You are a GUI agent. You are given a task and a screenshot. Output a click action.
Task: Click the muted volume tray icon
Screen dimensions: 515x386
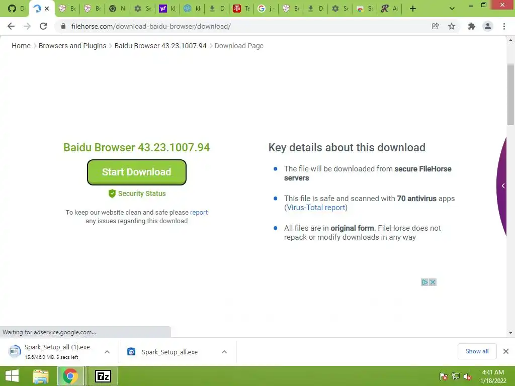coord(468,376)
